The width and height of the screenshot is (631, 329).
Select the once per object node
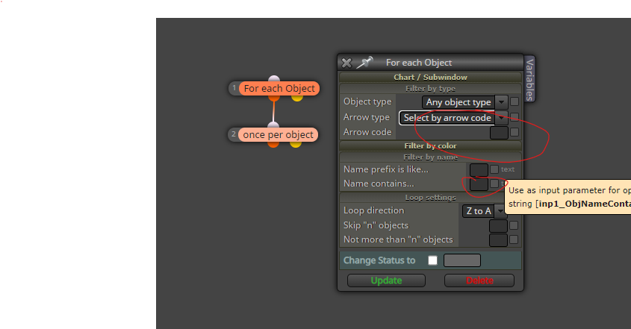pos(278,135)
